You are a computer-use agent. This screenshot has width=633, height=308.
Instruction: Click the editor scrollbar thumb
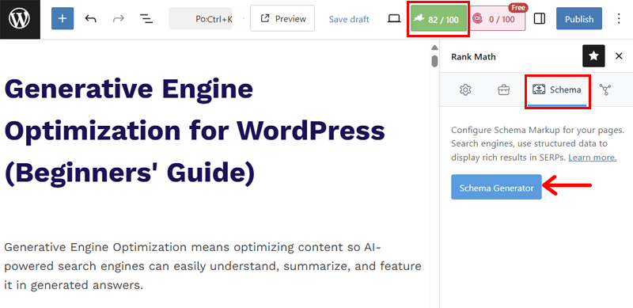tap(434, 61)
